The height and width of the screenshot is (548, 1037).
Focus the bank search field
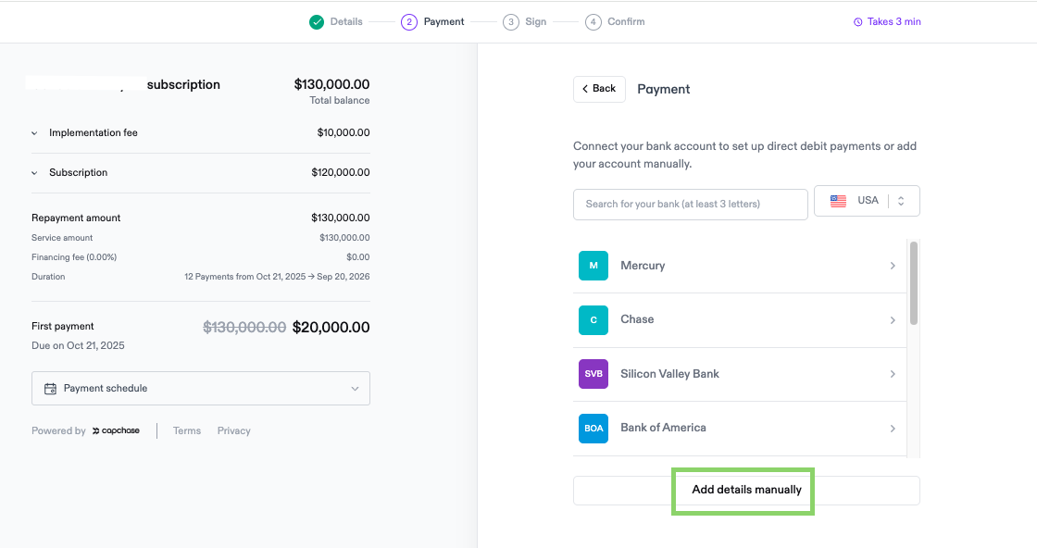tap(691, 205)
